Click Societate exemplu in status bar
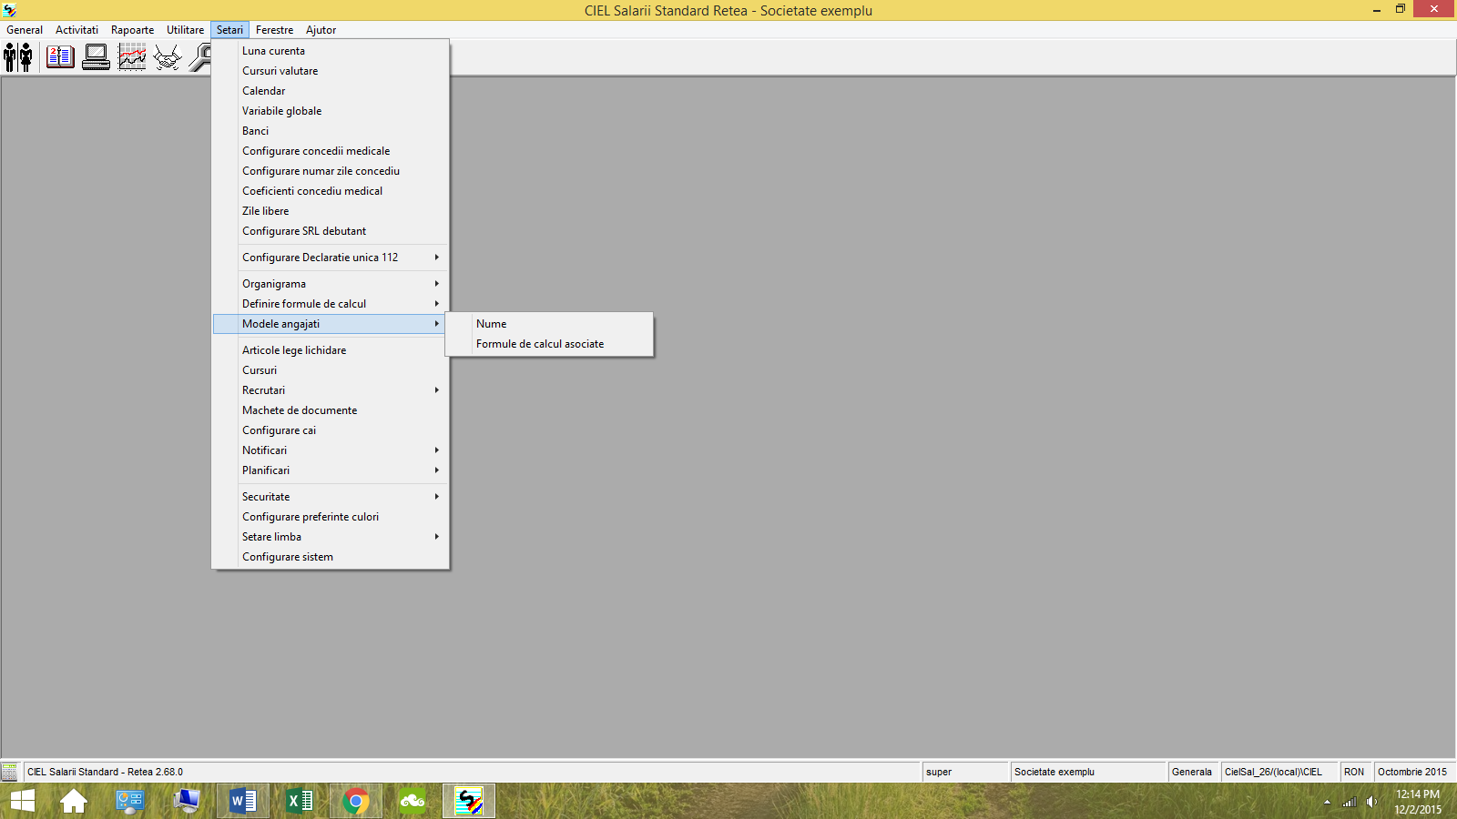1457x819 pixels. pos(1088,772)
